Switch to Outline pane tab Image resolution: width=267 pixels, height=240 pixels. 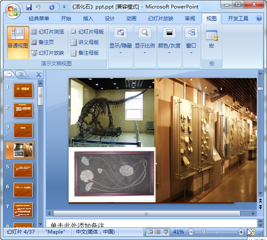(x=21, y=75)
